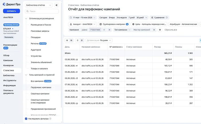This screenshot has height=124, width=201.
Task: Click the Пополнить button
Action: (9, 37)
